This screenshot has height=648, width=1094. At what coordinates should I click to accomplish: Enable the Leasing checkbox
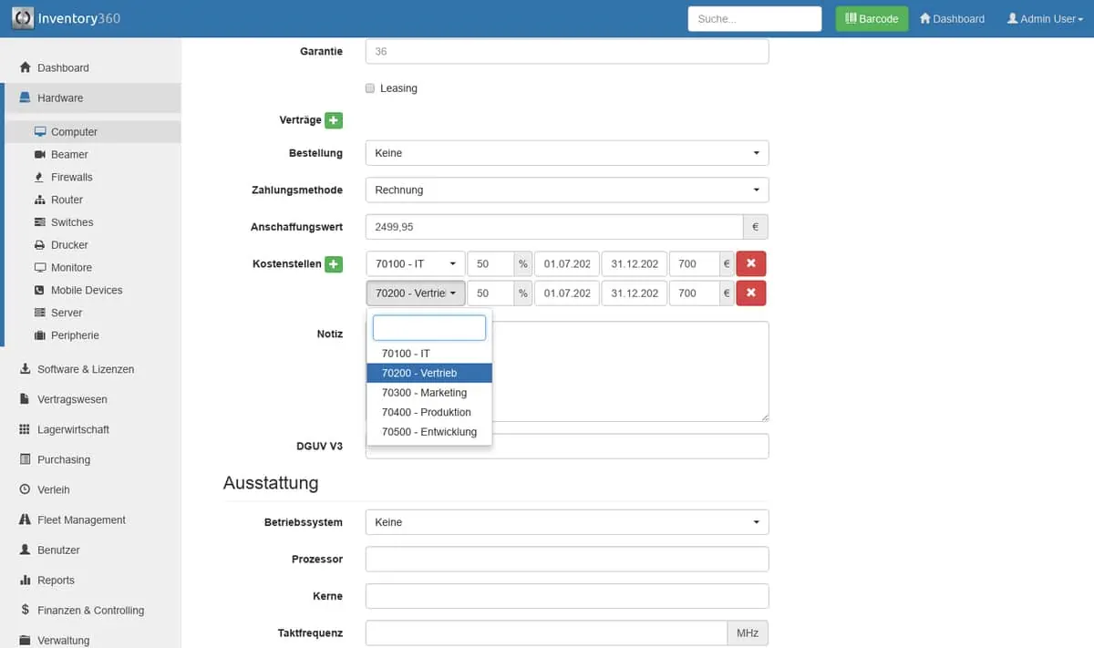click(x=370, y=88)
